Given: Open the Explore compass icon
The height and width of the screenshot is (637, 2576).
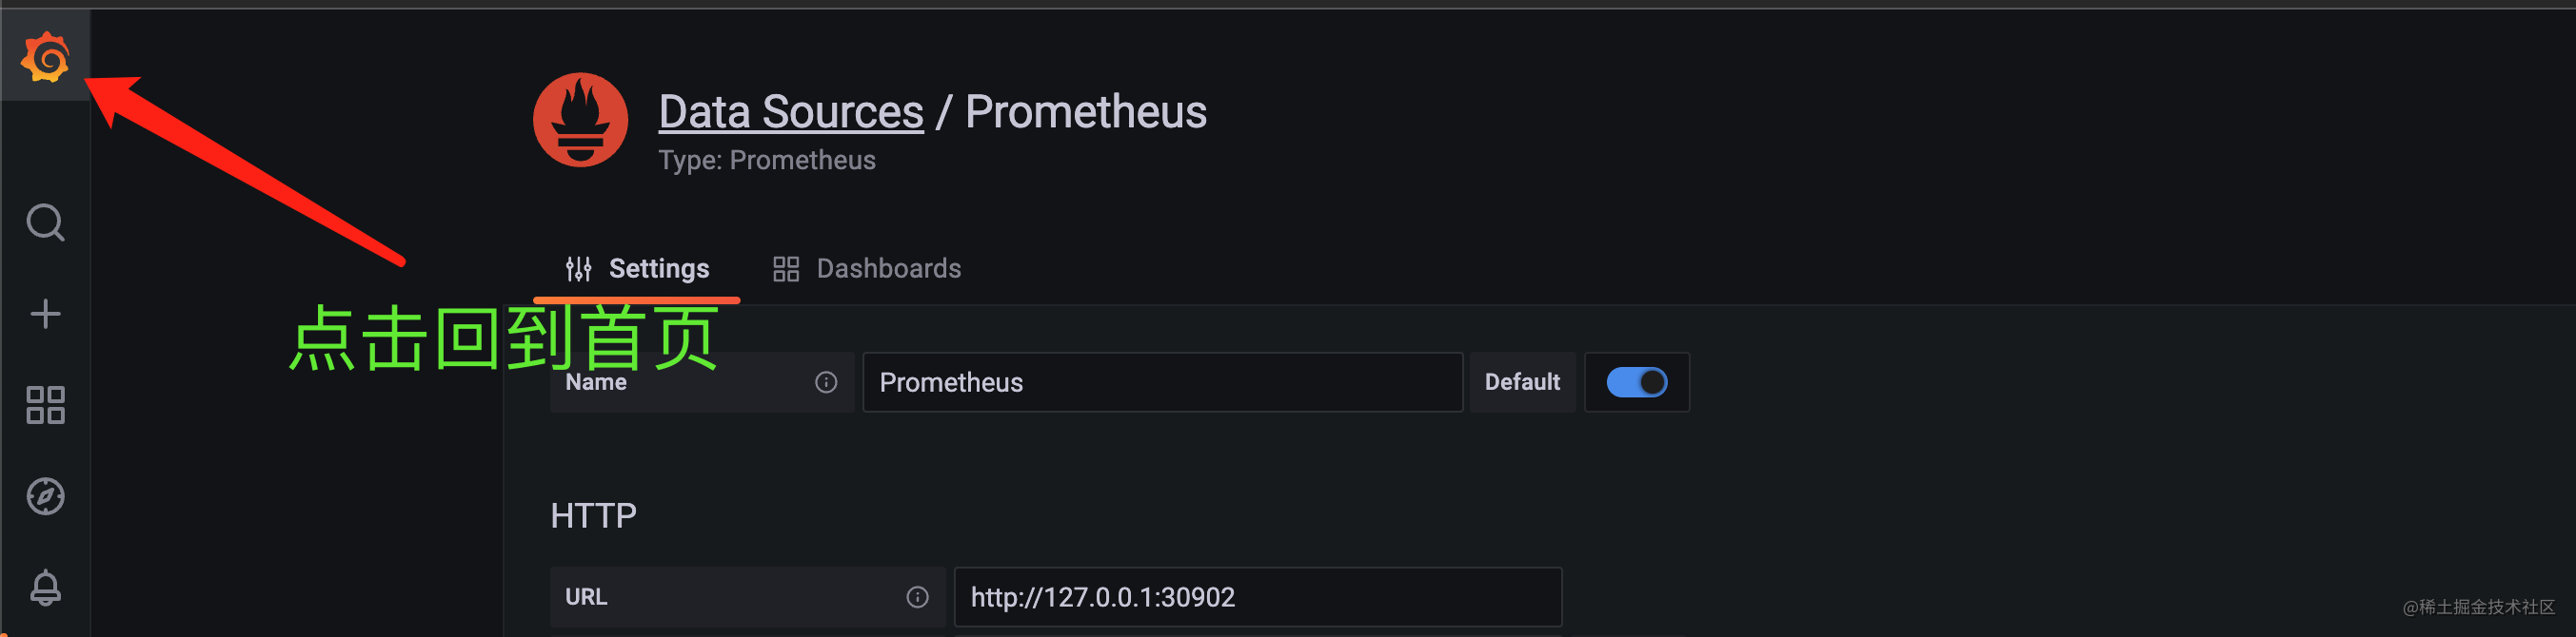Looking at the screenshot, I should (45, 496).
